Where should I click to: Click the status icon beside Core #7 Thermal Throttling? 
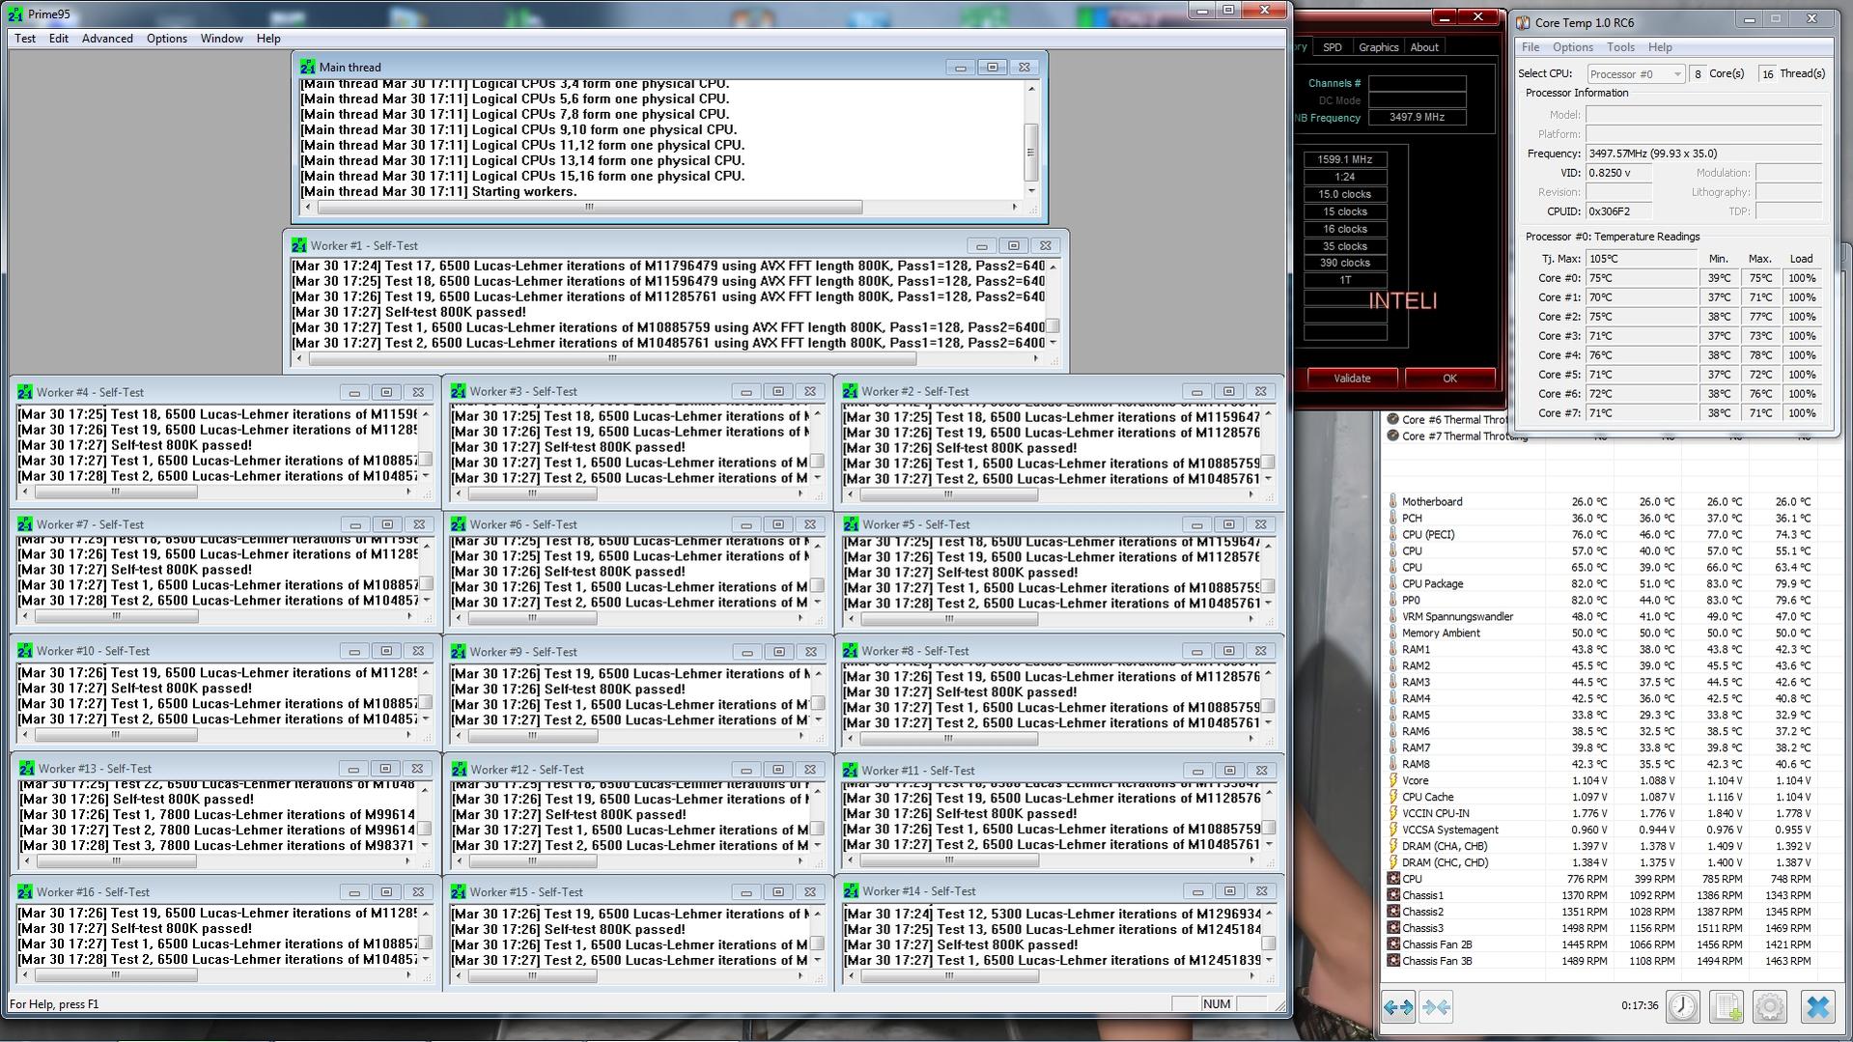click(1392, 436)
